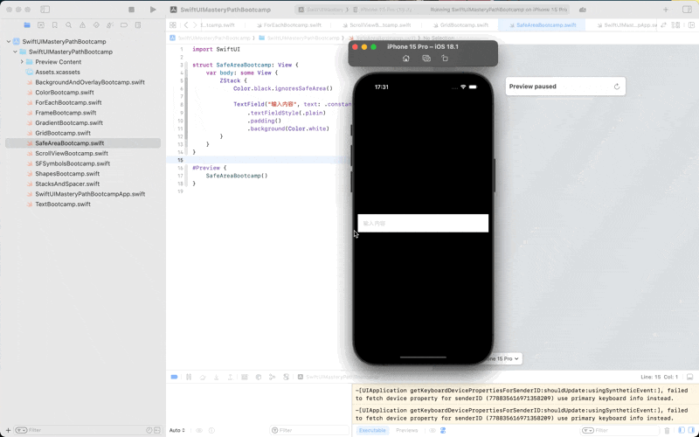Viewport: 699px width, 437px height.
Task: Toggle the console metadata switch icon
Action: point(443,430)
